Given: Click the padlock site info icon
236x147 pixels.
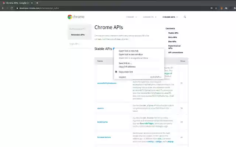Looking at the screenshot, I should coord(17,8).
